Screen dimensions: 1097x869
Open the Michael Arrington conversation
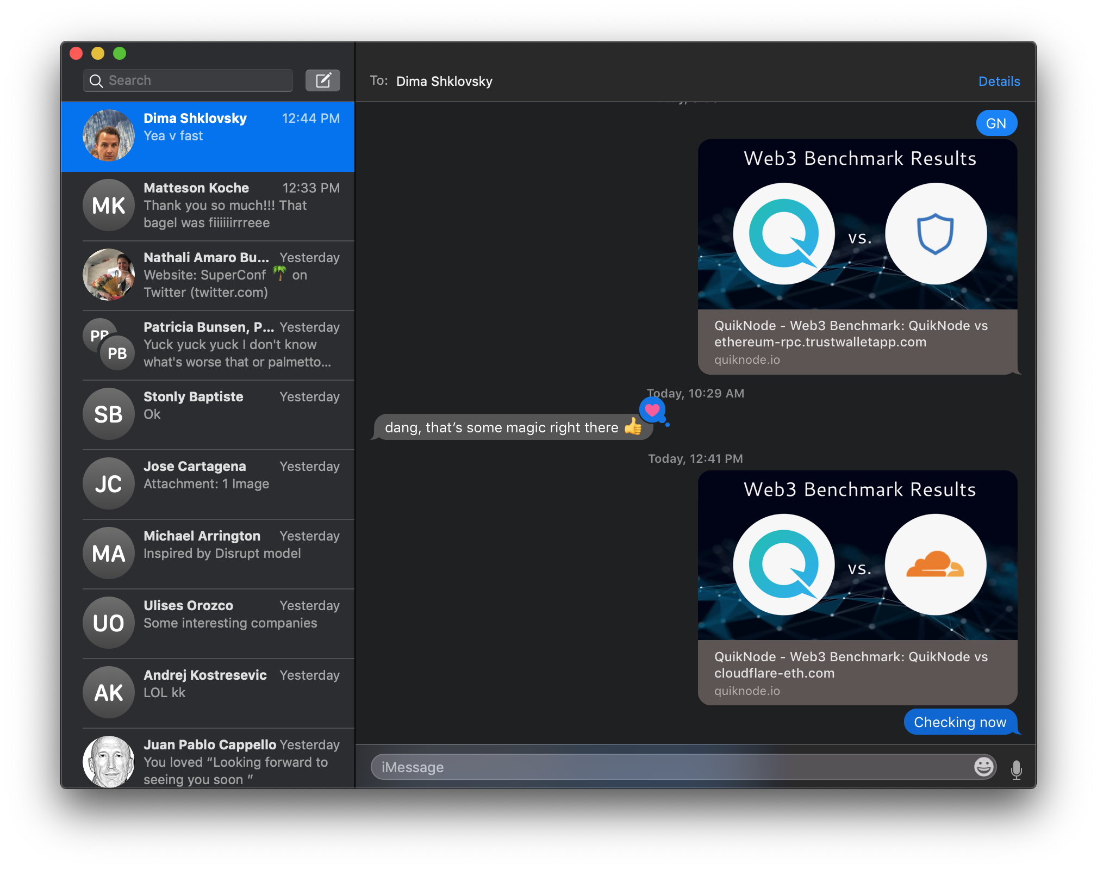click(208, 554)
